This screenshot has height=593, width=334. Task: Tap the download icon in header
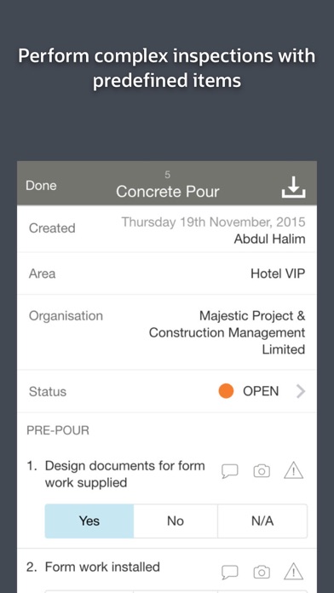tap(293, 187)
